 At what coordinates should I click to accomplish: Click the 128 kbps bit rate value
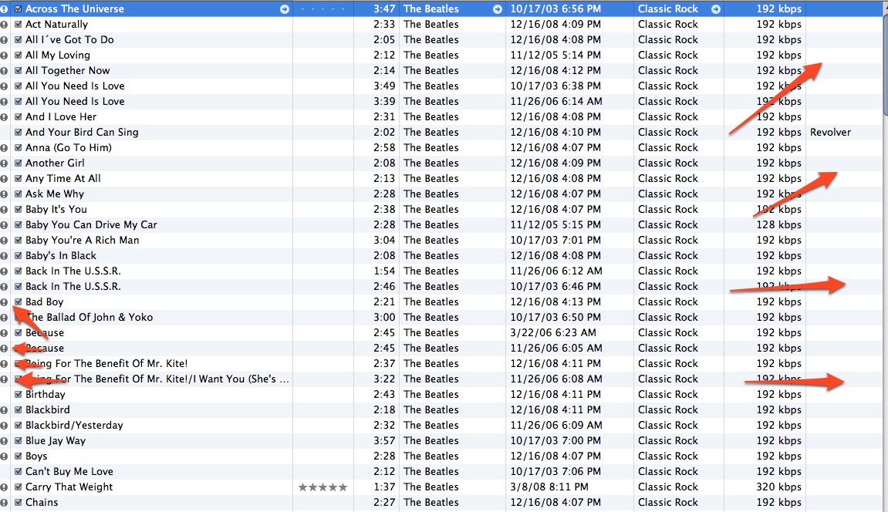point(778,224)
